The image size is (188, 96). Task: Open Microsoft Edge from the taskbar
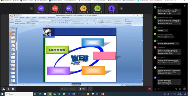coord(40,94)
